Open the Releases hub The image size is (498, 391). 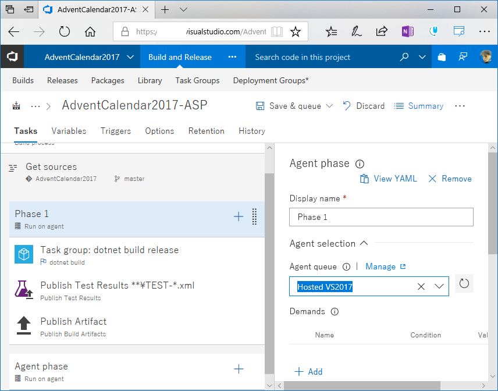(62, 81)
